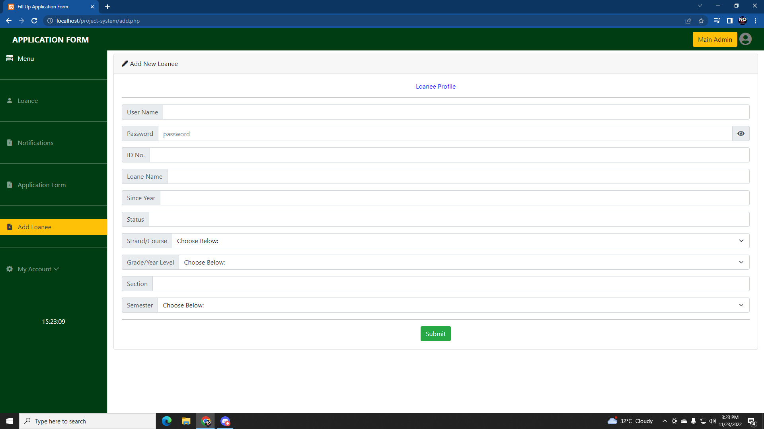Select the Add Loanee file icon

tap(10, 226)
